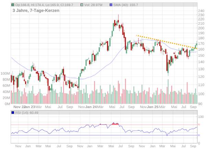Click the 200 price axis label

click(x=201, y=28)
